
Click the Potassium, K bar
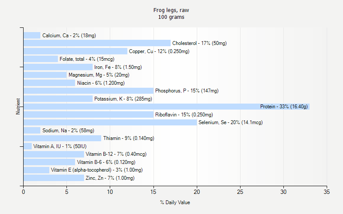tap(58, 99)
